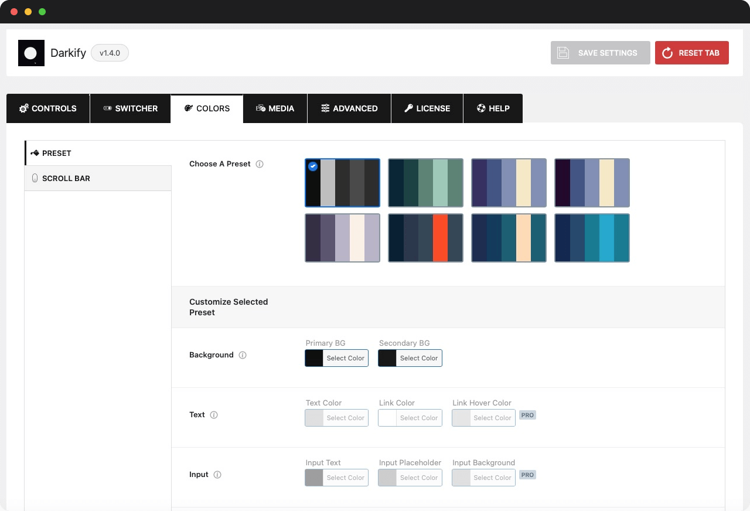
Task: Click the v1.4.0 version badge
Action: tap(110, 53)
